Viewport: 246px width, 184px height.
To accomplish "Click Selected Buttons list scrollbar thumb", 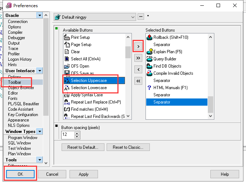I will pyautogui.click(x=211, y=105).
